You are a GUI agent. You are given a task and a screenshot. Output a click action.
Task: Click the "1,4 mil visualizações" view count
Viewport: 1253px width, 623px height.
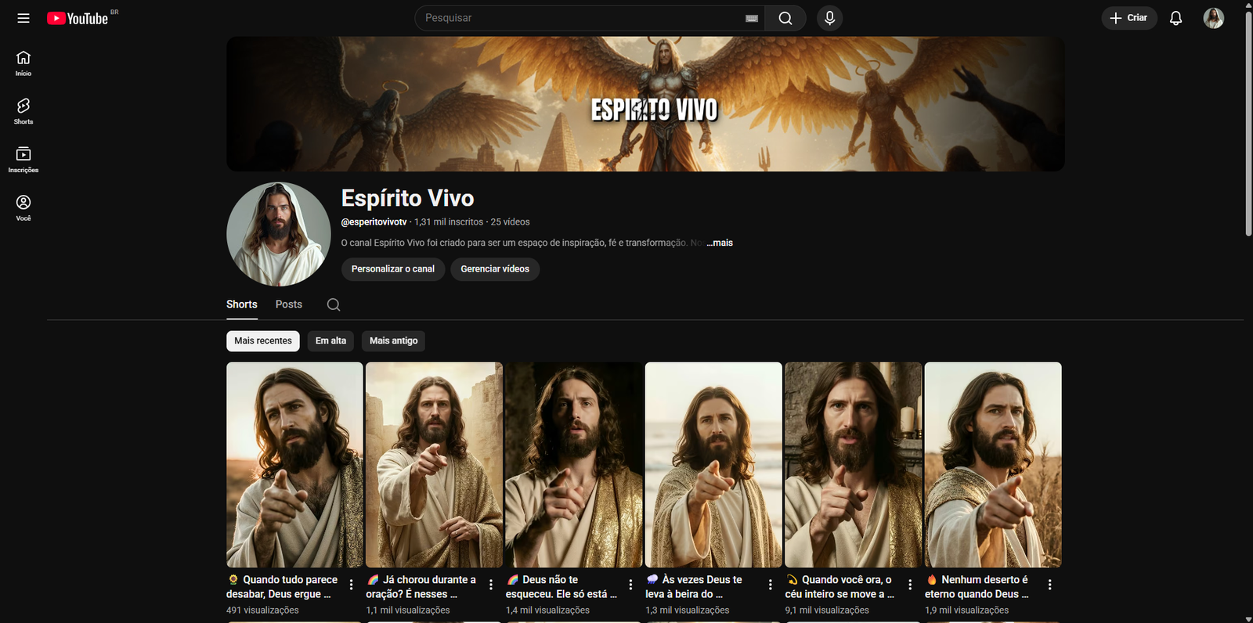click(x=548, y=610)
